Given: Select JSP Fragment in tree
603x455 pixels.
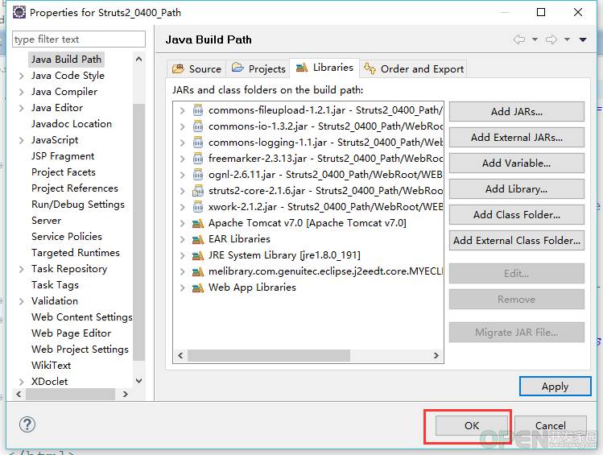Looking at the screenshot, I should tap(63, 156).
